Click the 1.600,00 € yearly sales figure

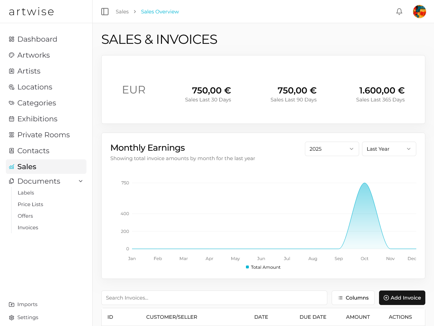click(382, 90)
